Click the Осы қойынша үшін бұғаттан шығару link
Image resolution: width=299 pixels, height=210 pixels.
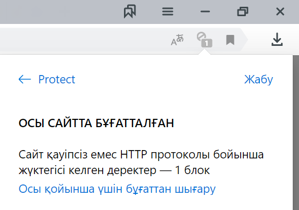coord(117,189)
